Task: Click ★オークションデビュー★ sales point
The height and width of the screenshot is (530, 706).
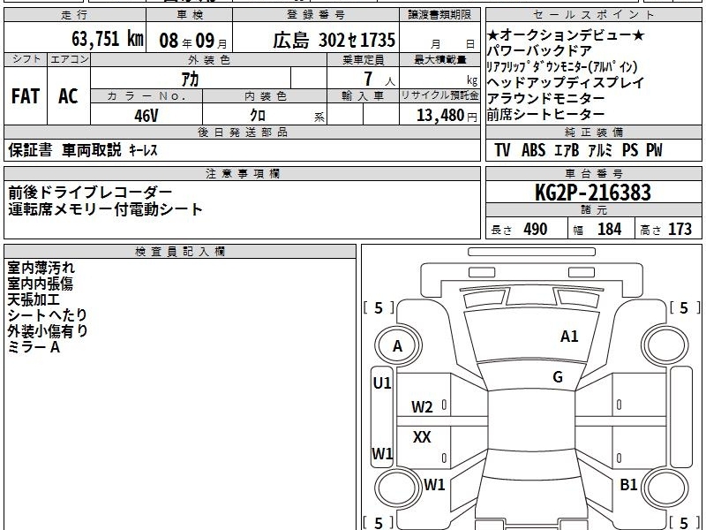Action: (x=566, y=34)
